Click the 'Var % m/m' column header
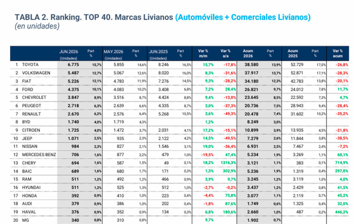The height and width of the screenshot is (224, 354). click(x=203, y=54)
